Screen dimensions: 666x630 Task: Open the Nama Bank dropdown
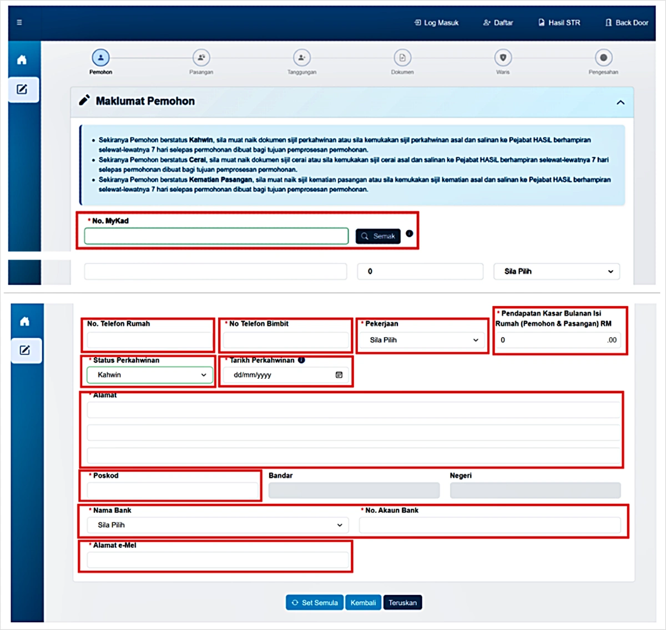coord(218,525)
